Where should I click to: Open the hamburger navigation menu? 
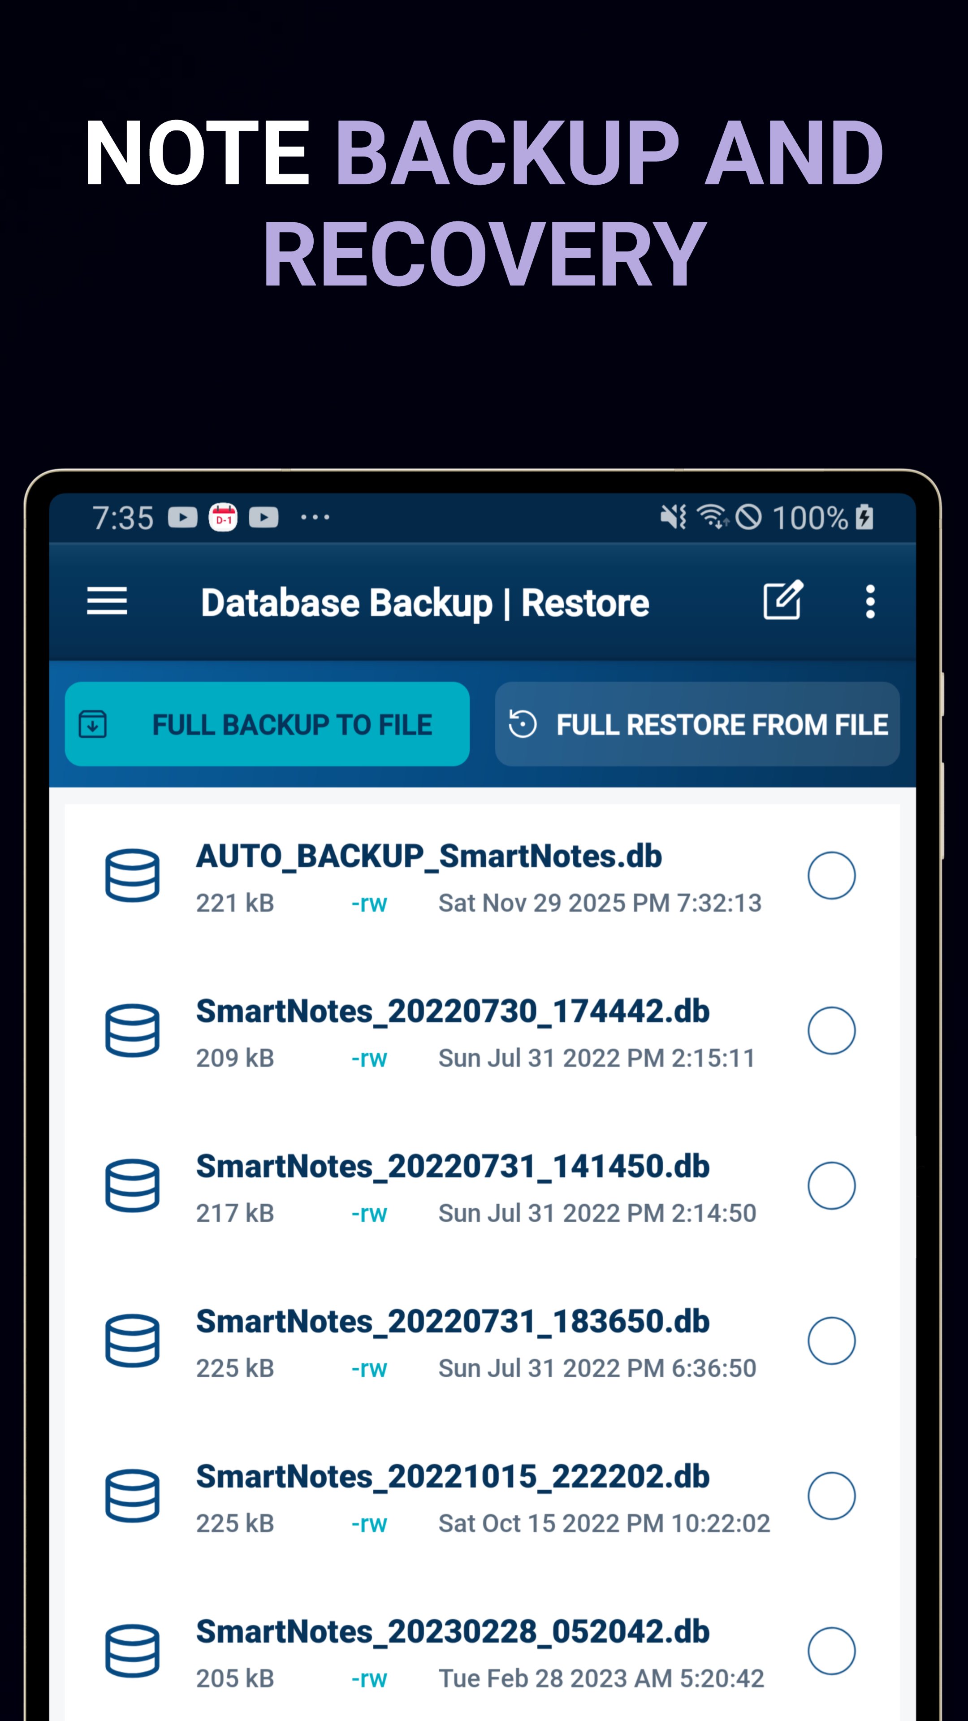point(107,601)
